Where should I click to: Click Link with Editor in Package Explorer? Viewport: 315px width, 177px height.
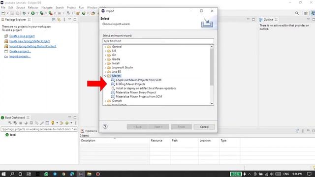[x=59, y=20]
